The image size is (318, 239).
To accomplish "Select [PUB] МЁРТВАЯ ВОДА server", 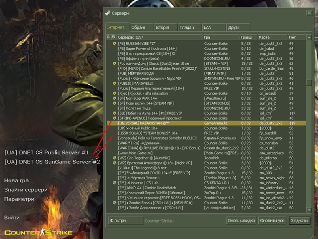I will pos(206,73).
